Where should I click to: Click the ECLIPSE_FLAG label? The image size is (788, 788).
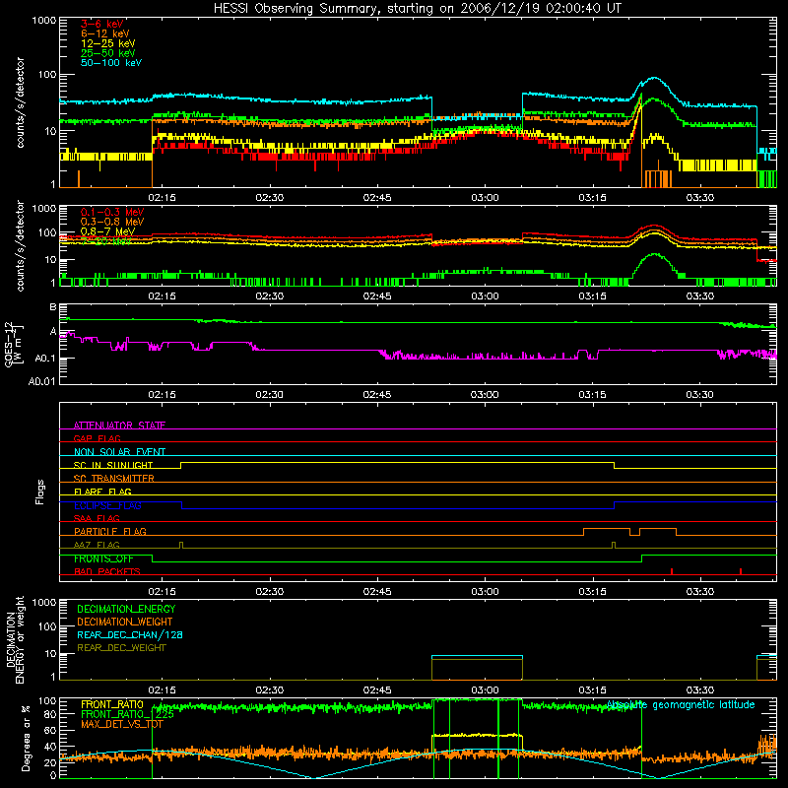pyautogui.click(x=107, y=505)
